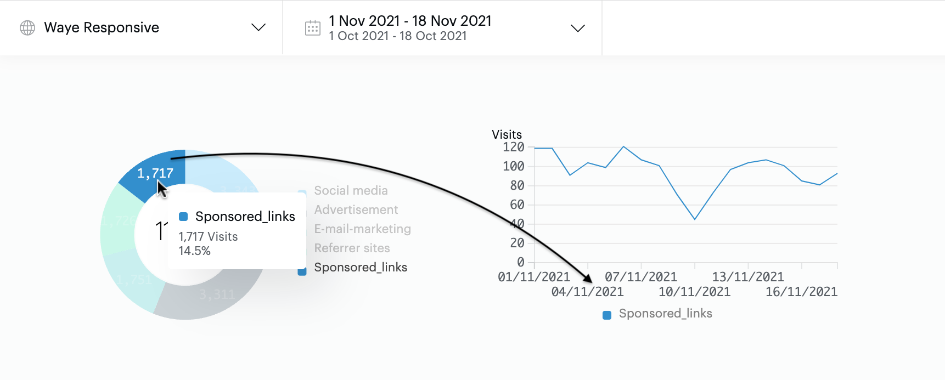Click the Waye Responsive site name

point(102,27)
